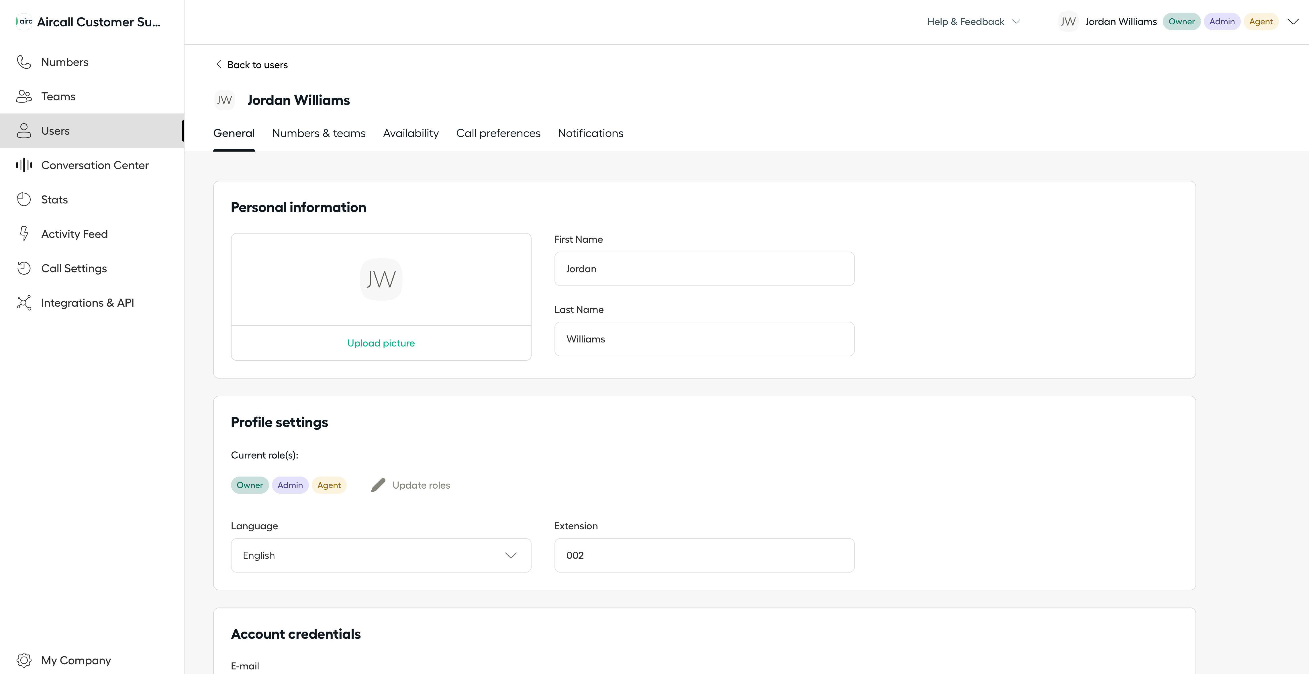The height and width of the screenshot is (674, 1309).
Task: Click the First Name input field
Action: (704, 269)
